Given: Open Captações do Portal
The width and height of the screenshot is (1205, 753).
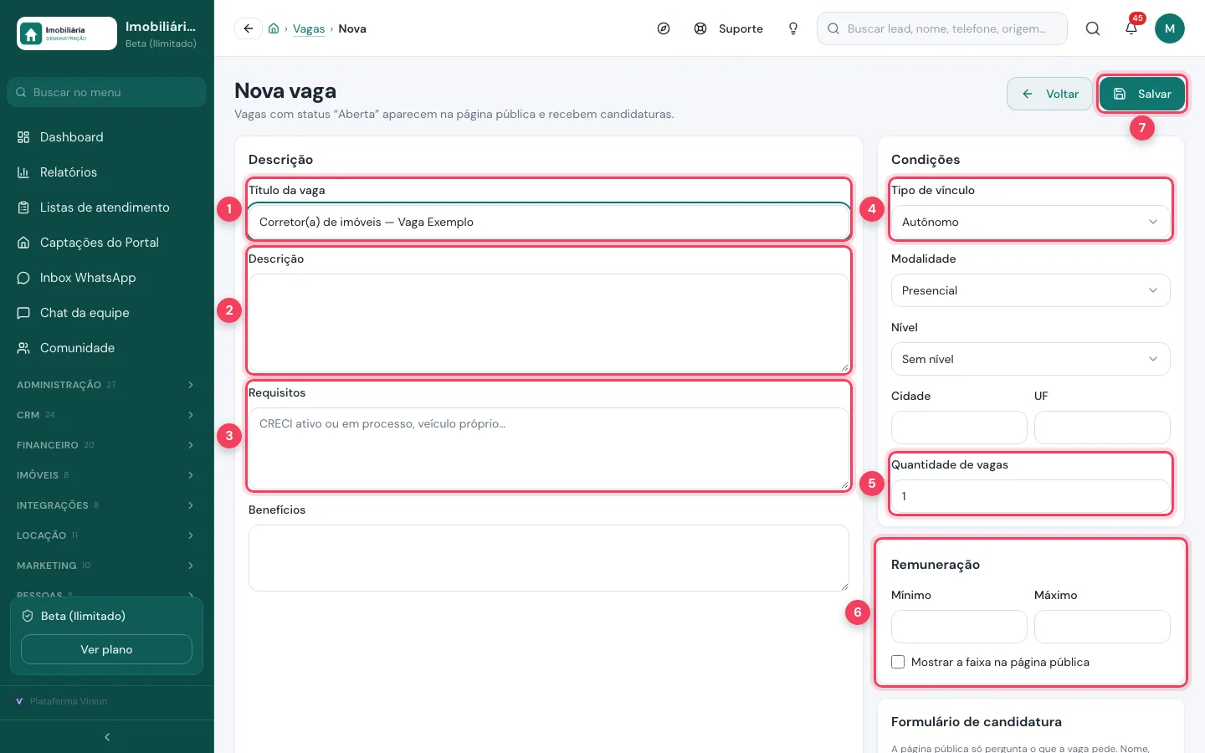Looking at the screenshot, I should 106,243.
